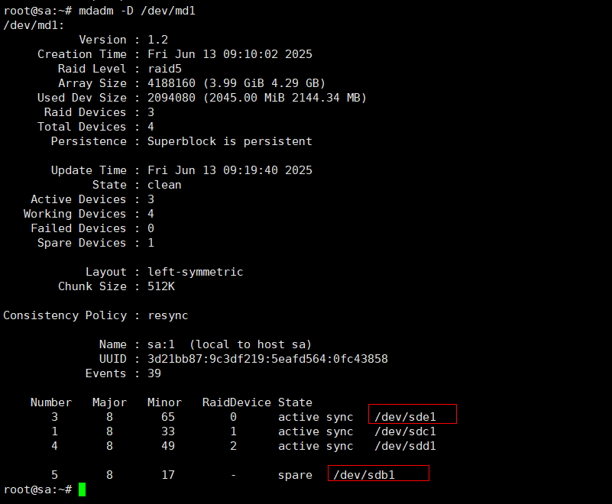Screen dimensions: 612x504
Task: Click '(local to host sa)' text
Action: (x=251, y=344)
